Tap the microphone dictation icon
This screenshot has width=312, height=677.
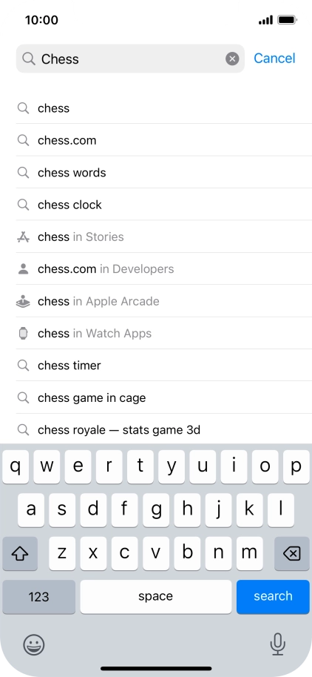click(277, 644)
